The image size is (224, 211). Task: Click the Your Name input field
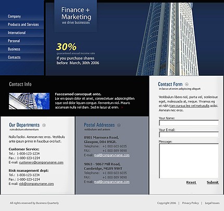pos(189,123)
